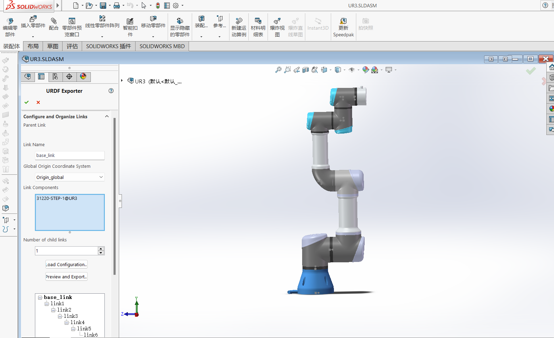Image resolution: width=554 pixels, height=338 pixels.
Task: Collapse the link1 tree node
Action: (47, 304)
